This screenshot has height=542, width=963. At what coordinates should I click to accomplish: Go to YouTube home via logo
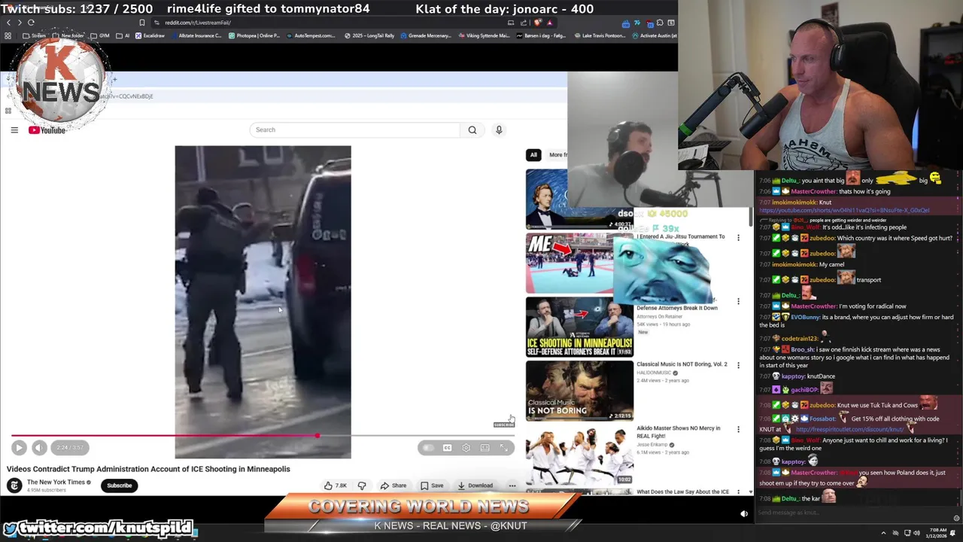click(47, 130)
